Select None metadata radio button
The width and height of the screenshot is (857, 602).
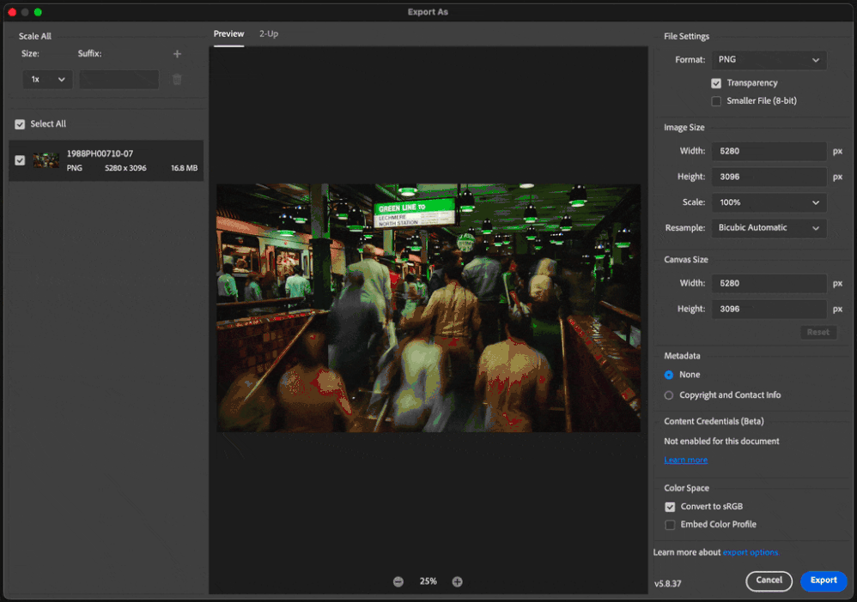669,375
